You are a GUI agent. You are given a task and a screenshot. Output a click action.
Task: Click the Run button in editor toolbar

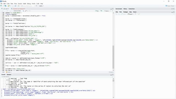97,11
